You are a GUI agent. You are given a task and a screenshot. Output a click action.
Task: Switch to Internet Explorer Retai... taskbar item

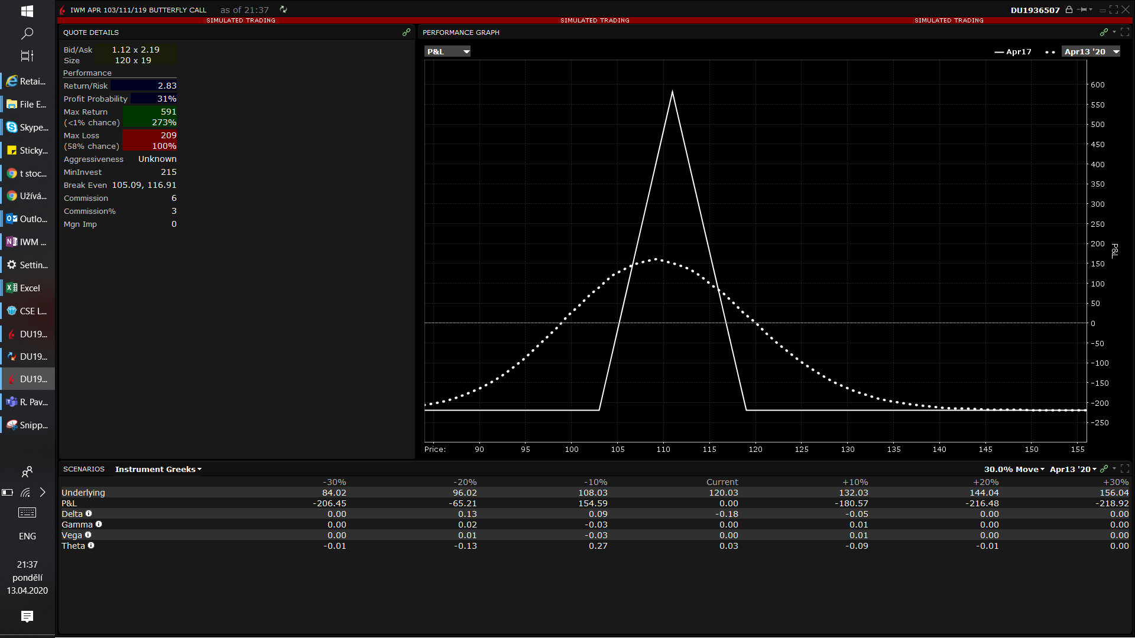coord(28,82)
